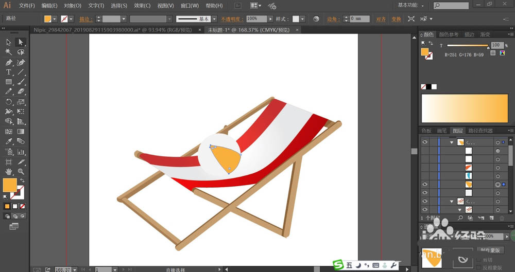Select the Zoom magnifier tool
Screen dimensions: 515x272
pyautogui.click(x=21, y=171)
